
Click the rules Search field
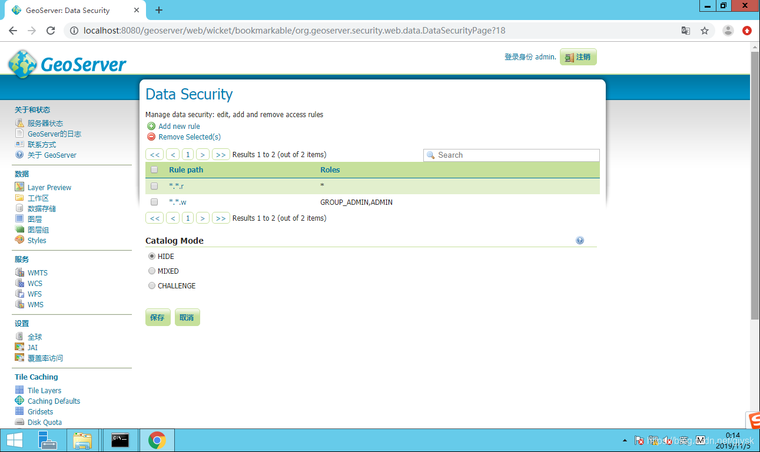512,155
